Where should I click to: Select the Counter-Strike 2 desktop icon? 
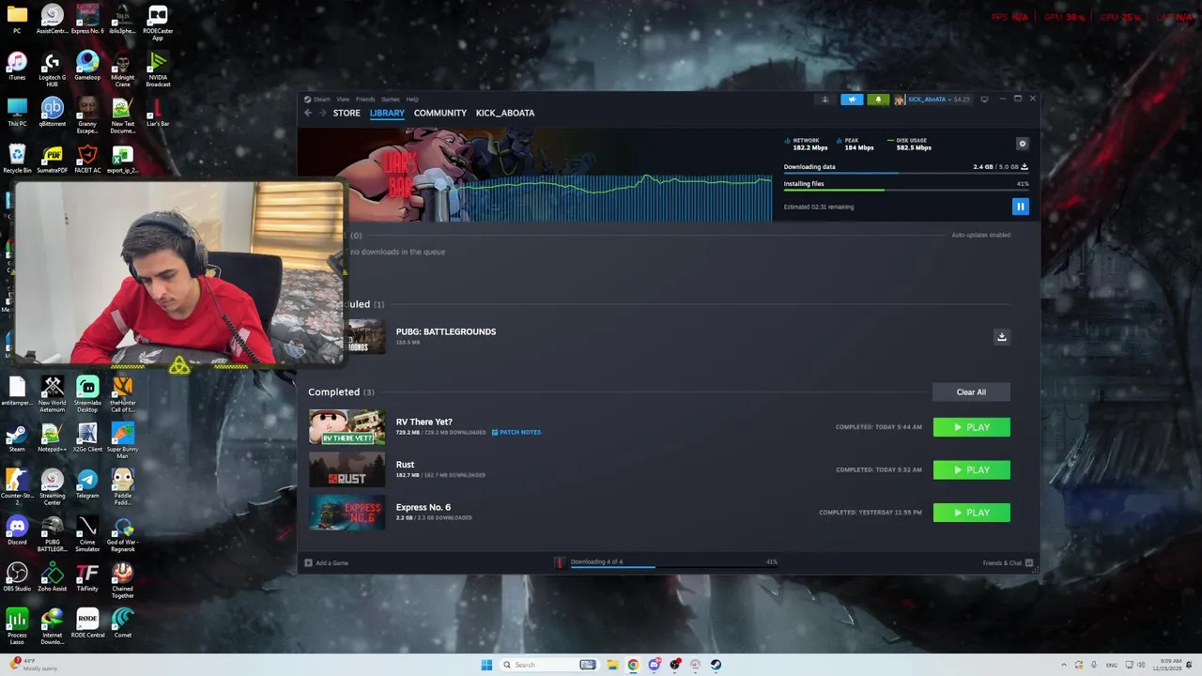point(17,487)
